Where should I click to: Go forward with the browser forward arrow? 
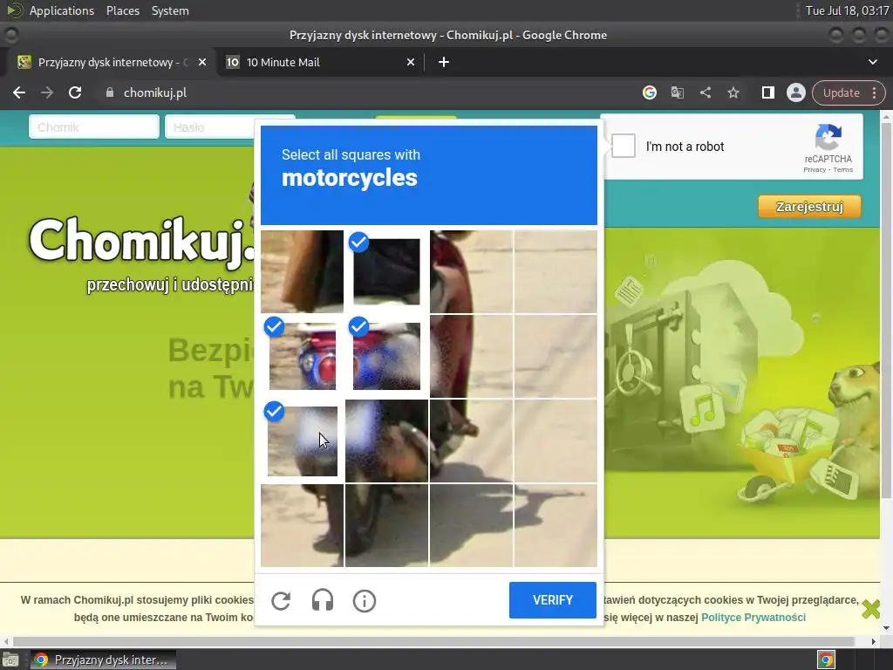(x=47, y=92)
